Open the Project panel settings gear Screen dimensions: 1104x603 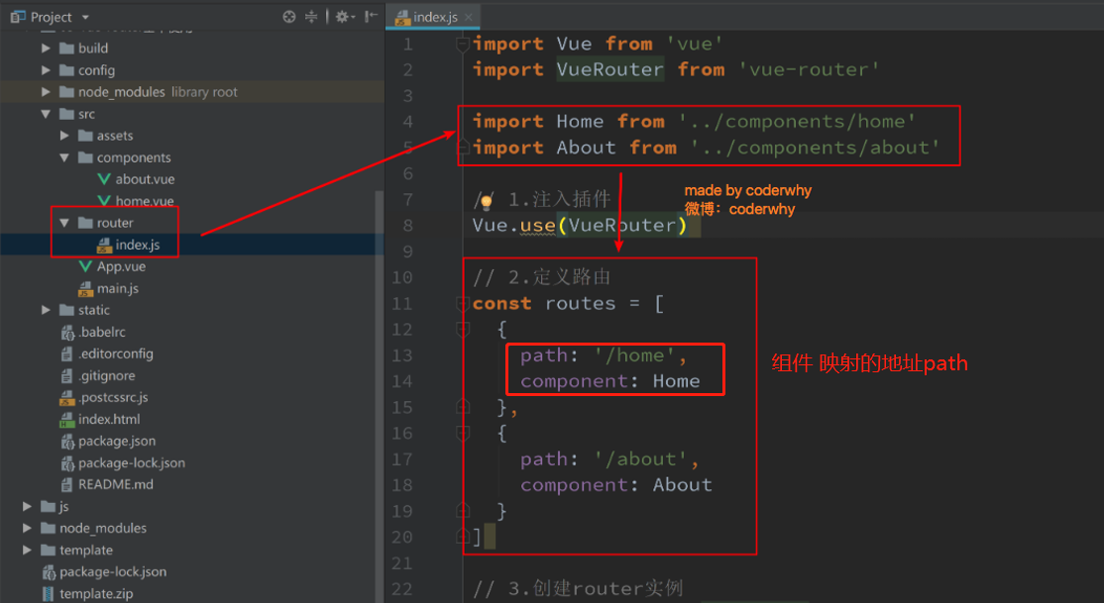click(343, 17)
